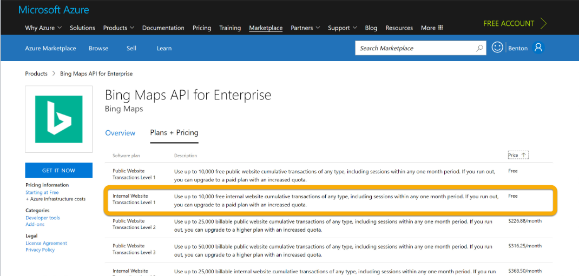The width and height of the screenshot is (579, 276).
Task: Open the Benton user profile avatar
Action: [539, 48]
